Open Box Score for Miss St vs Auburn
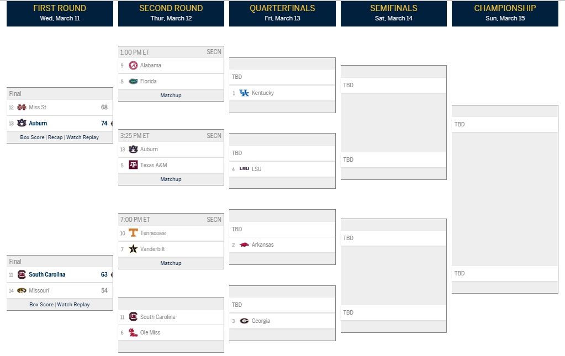The height and width of the screenshot is (356, 565). point(32,137)
